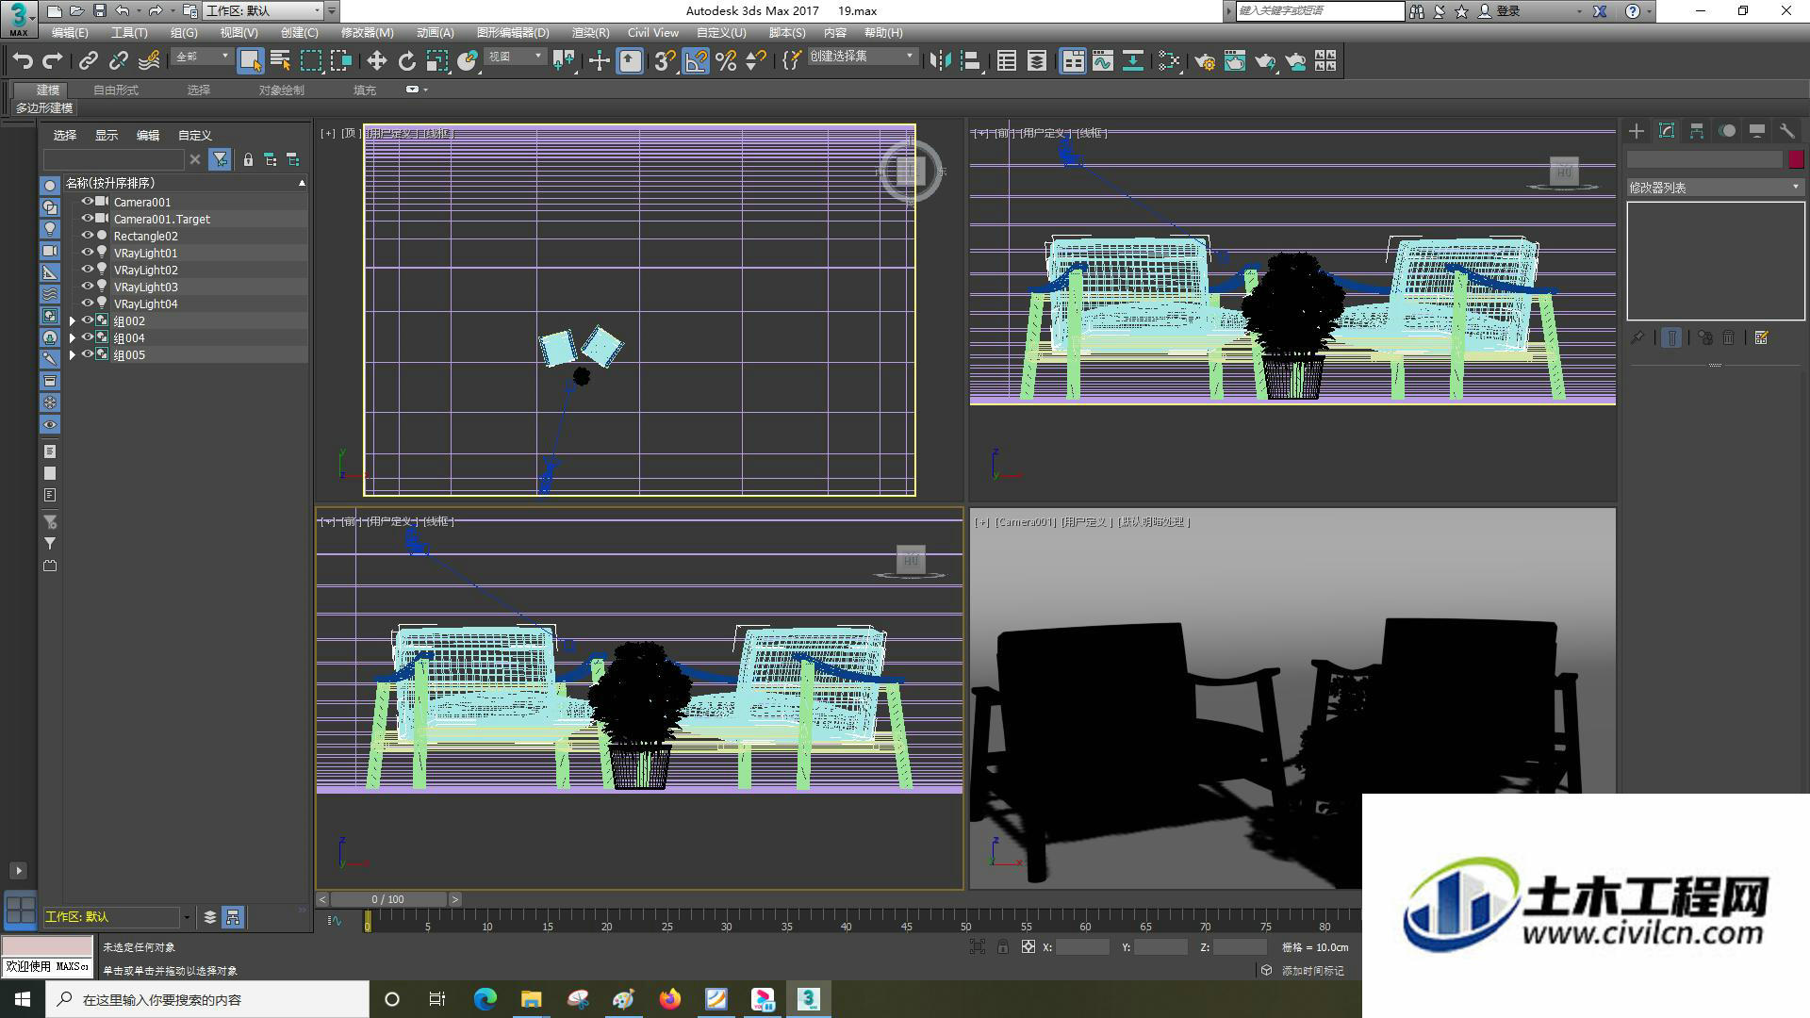Activate the Select and Move tool
Viewport: 1810px width, 1018px height.
point(376,61)
